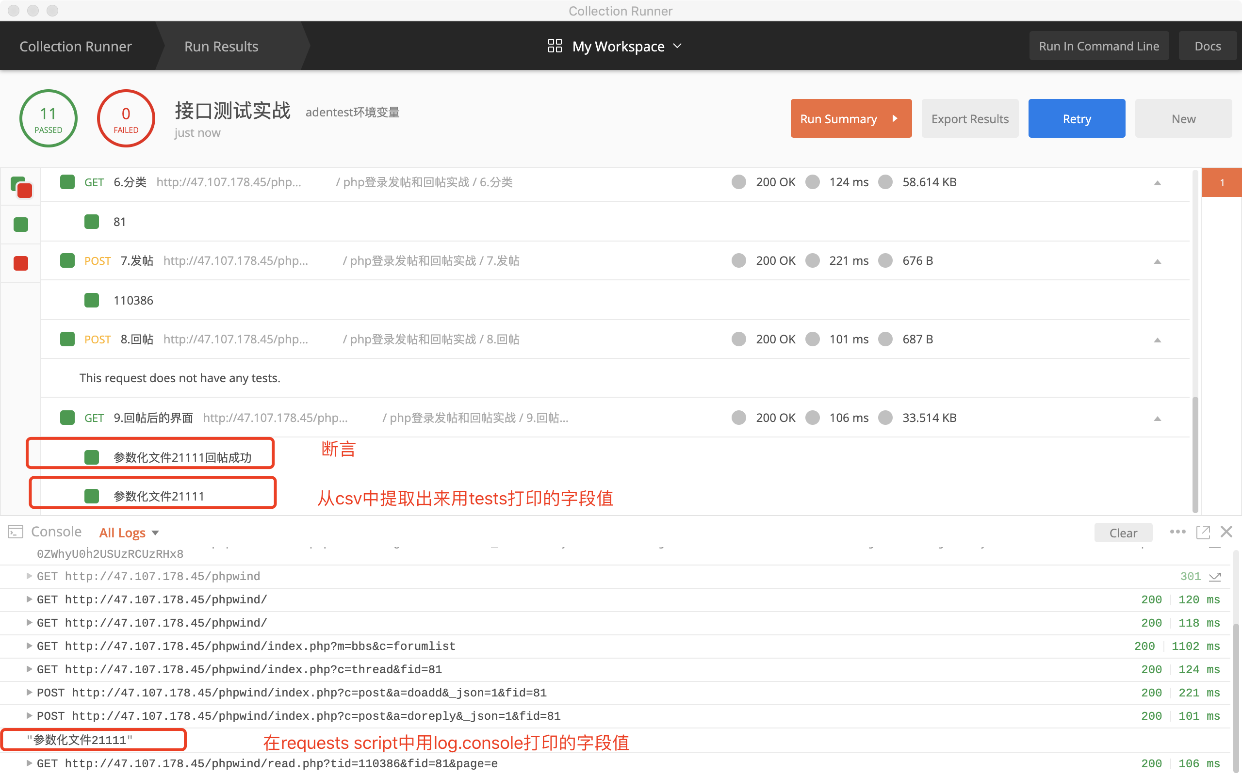Screen dimensions: 1242x776
Task: Click the workspace grid icon
Action: point(554,46)
